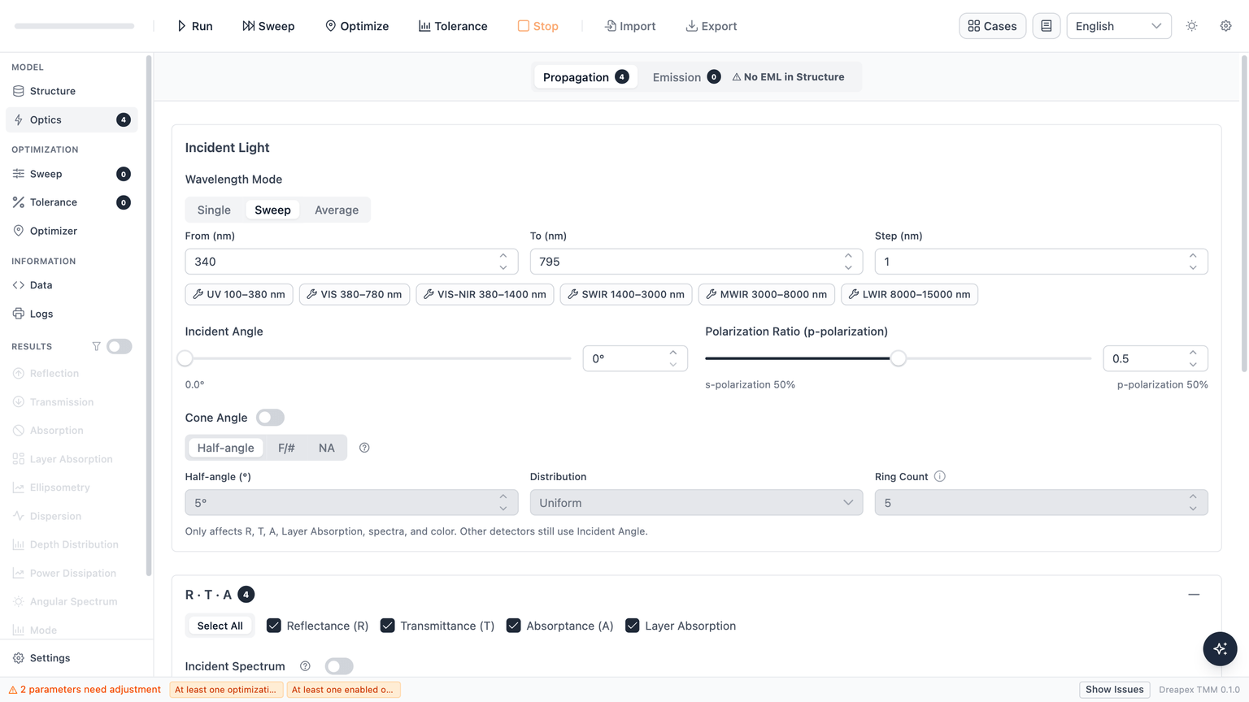This screenshot has width=1249, height=702.
Task: Open the Data page in sidebar
Action: click(x=72, y=285)
